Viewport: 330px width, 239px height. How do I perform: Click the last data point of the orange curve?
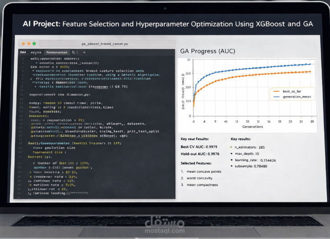[x=310, y=71]
